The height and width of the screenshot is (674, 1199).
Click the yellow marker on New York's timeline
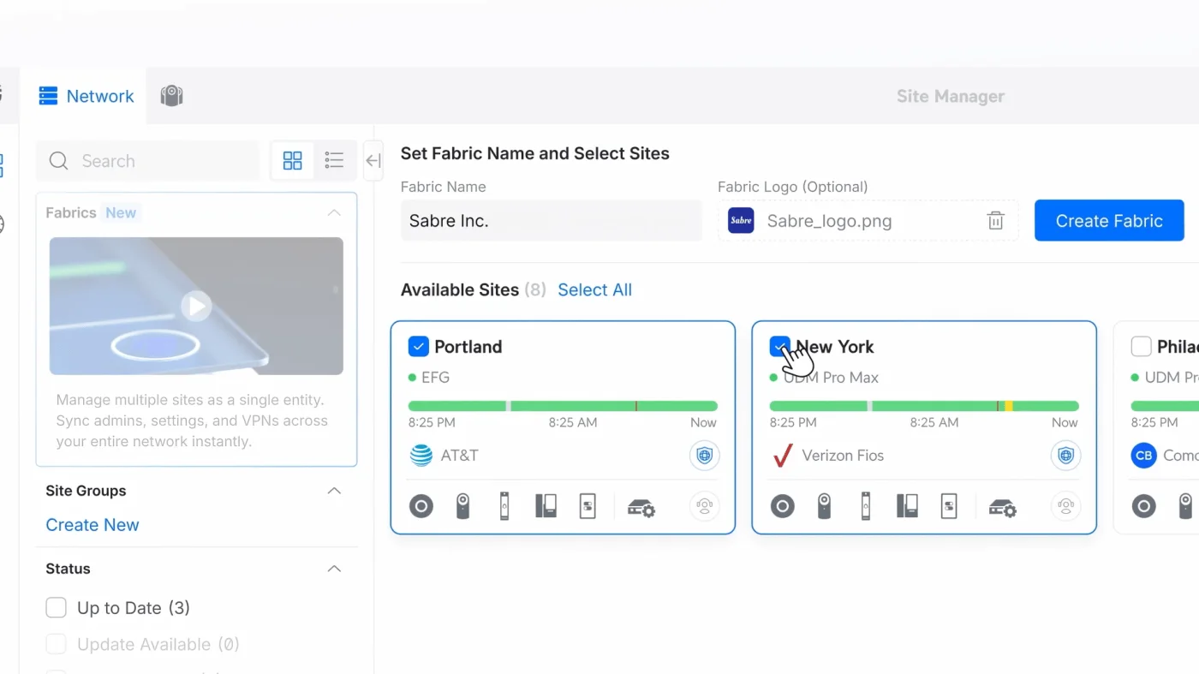[1009, 406]
